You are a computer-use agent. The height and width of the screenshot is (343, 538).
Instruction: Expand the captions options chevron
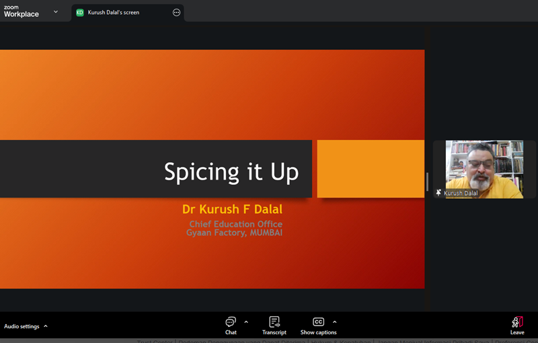[x=334, y=322]
